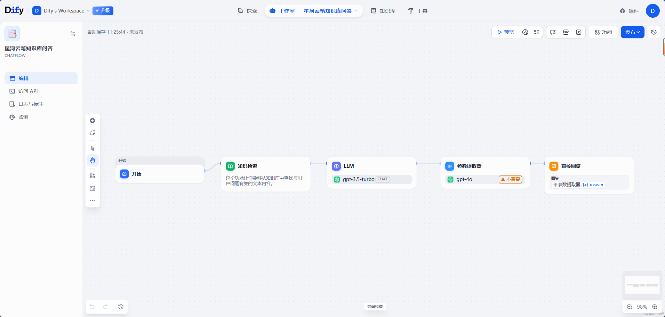Click the 升级 upgrade button
The width and height of the screenshot is (665, 317).
[103, 11]
